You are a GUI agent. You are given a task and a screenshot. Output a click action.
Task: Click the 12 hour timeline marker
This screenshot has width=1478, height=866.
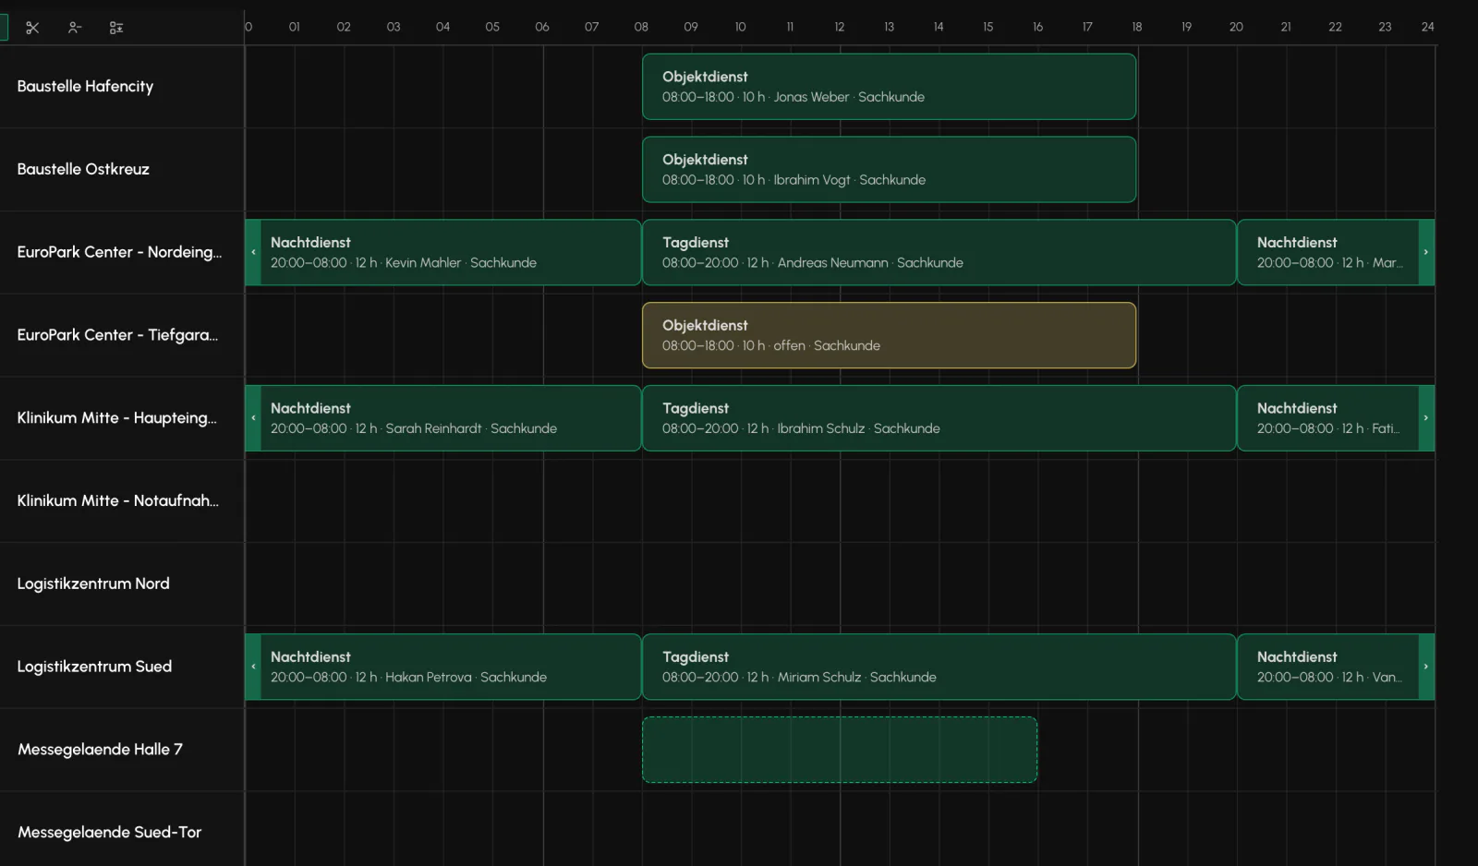(x=840, y=27)
